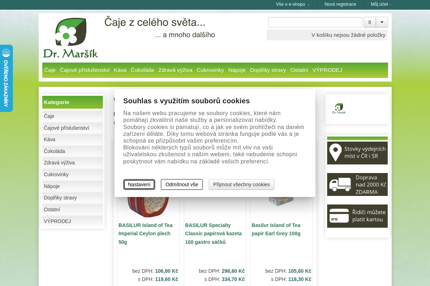Select 'Čajové příslušenství' in the navigation bar
Viewport: 430px width, 286px height.
tap(85, 70)
